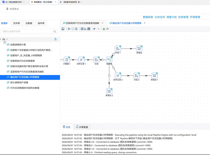The height and width of the screenshot is (155, 210).
Task: Open 互联网用户行为日志数据清洗抽取 in tree
Action: tap(27, 72)
